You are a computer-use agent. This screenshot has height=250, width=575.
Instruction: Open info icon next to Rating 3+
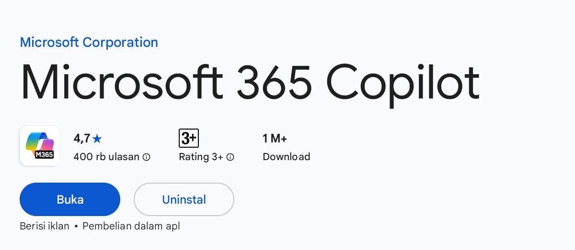coord(230,157)
